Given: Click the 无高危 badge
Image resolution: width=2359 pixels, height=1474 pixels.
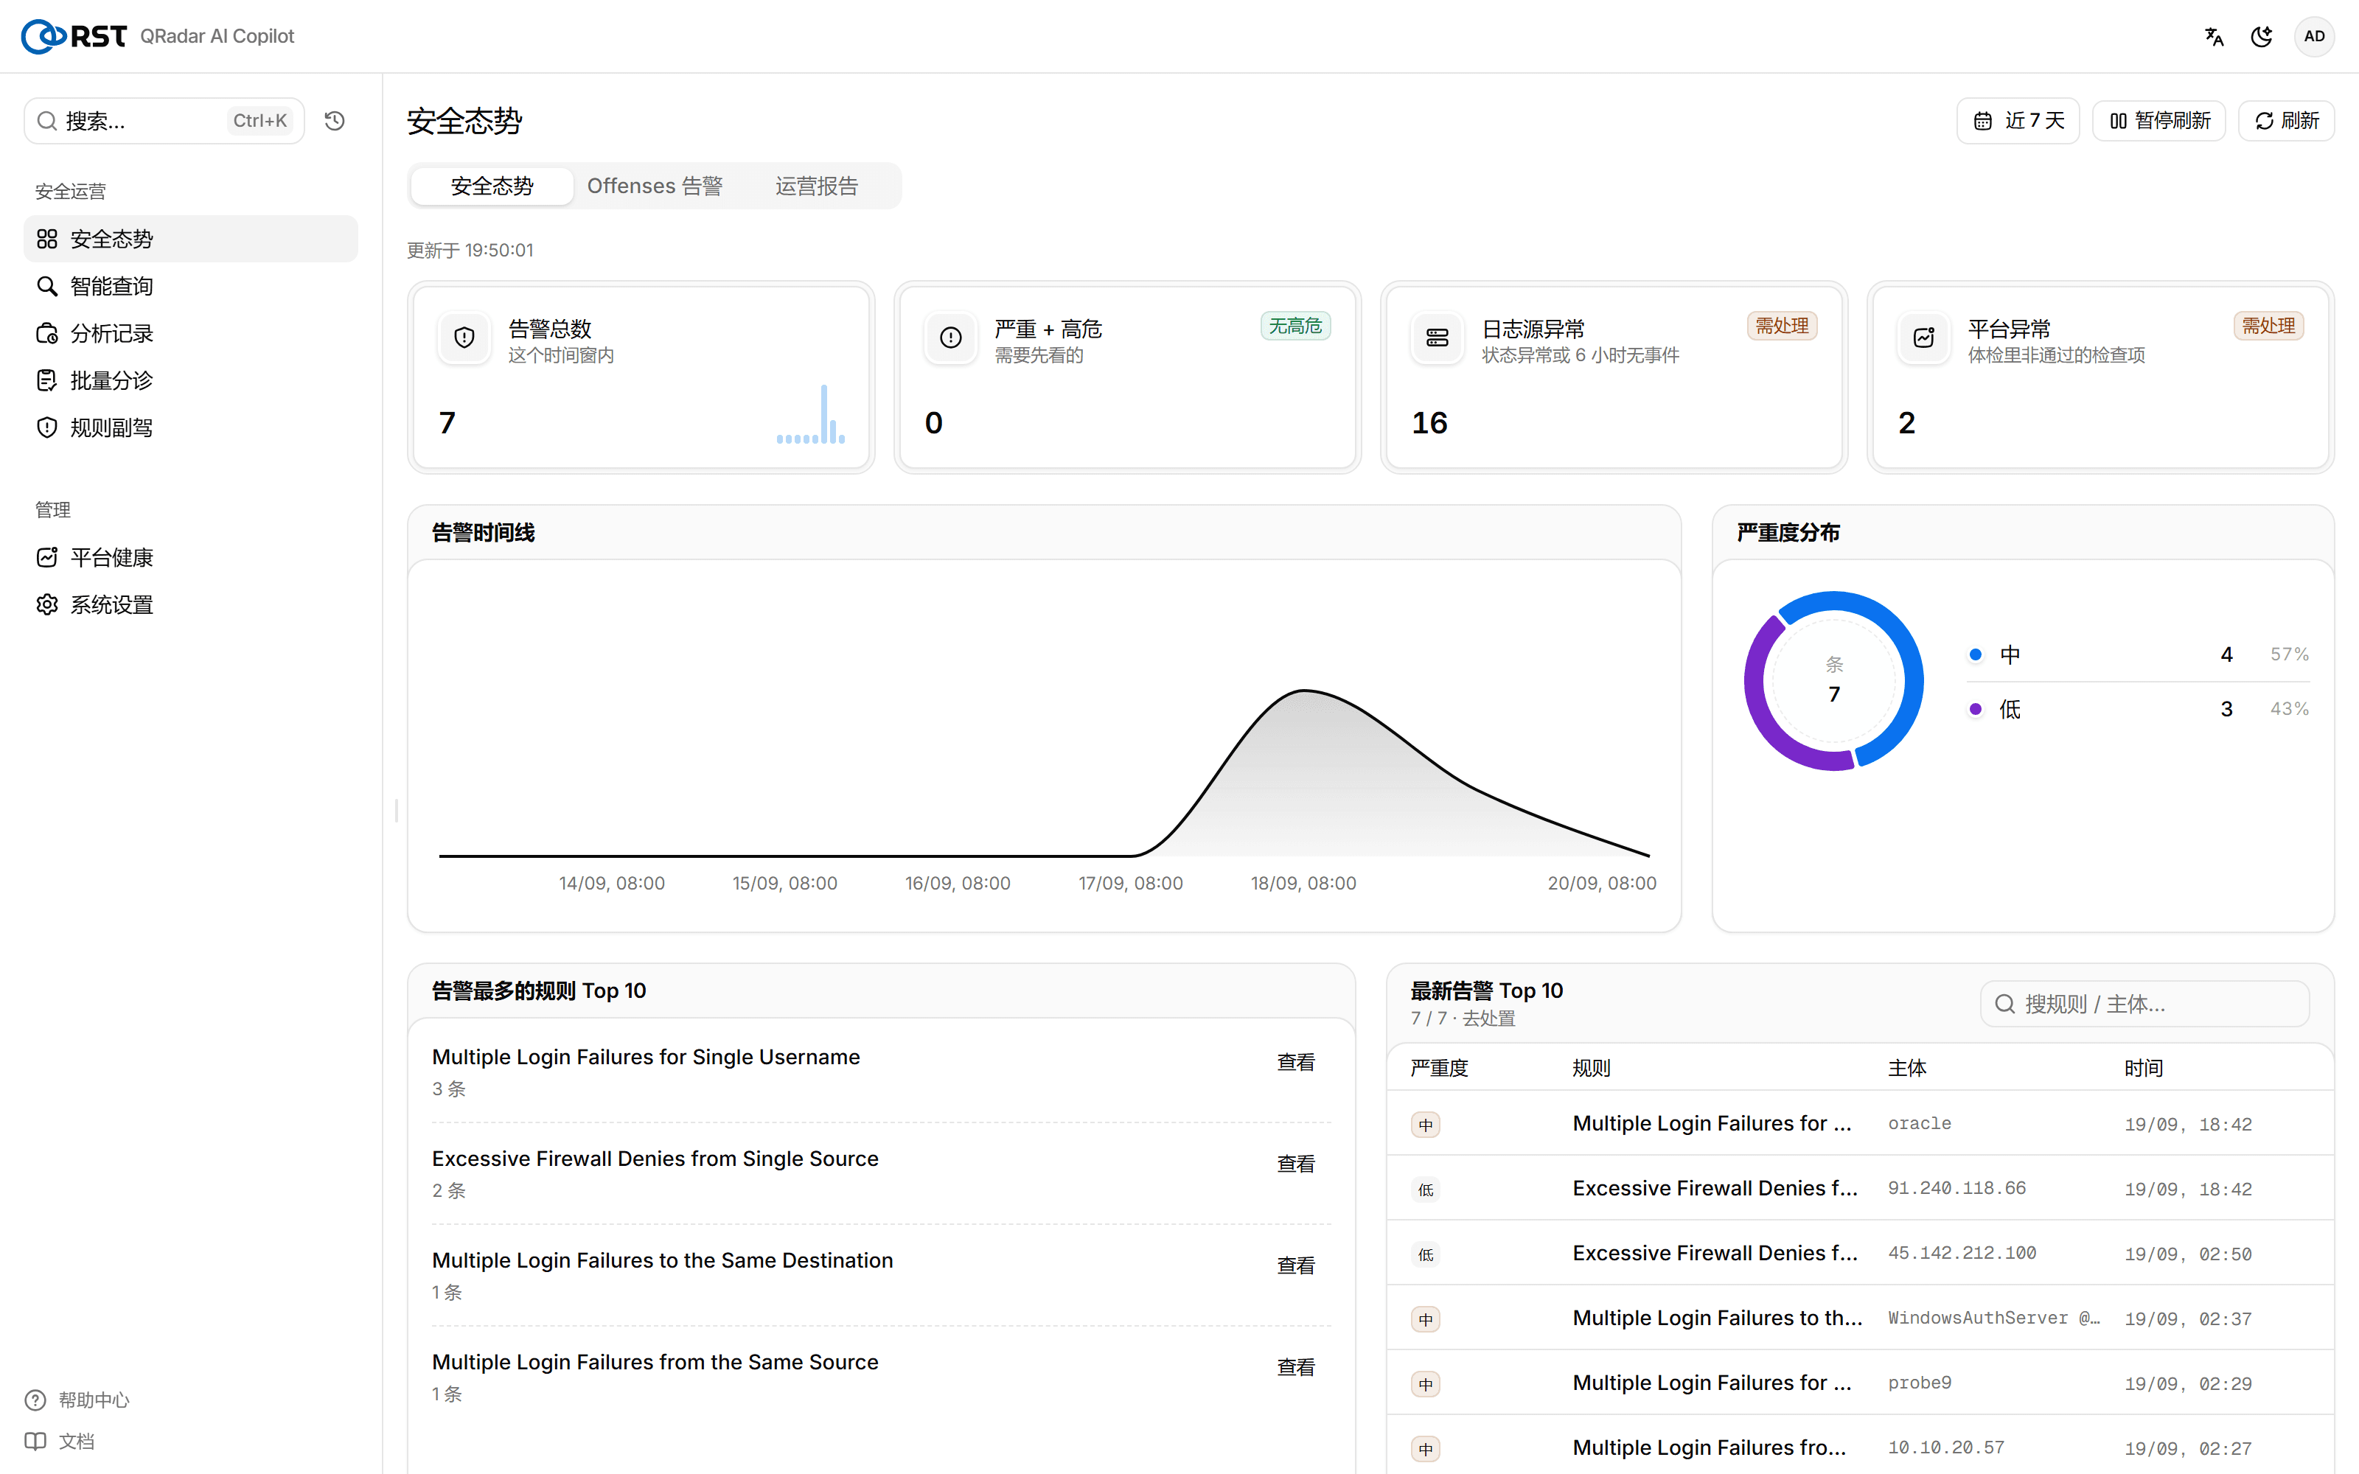Looking at the screenshot, I should [x=1295, y=326].
